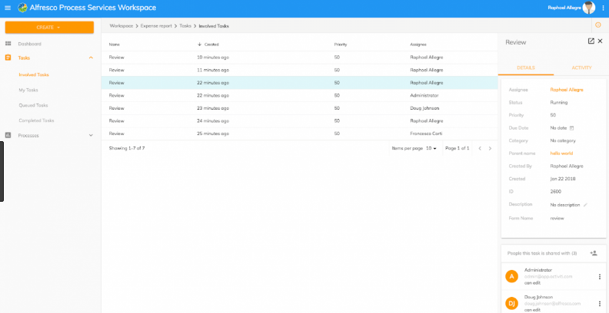Click Expense report in the breadcrumb
The image size is (609, 313).
(156, 26)
